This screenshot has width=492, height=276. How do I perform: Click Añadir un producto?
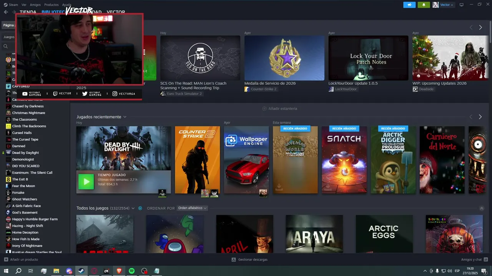[x=21, y=260]
